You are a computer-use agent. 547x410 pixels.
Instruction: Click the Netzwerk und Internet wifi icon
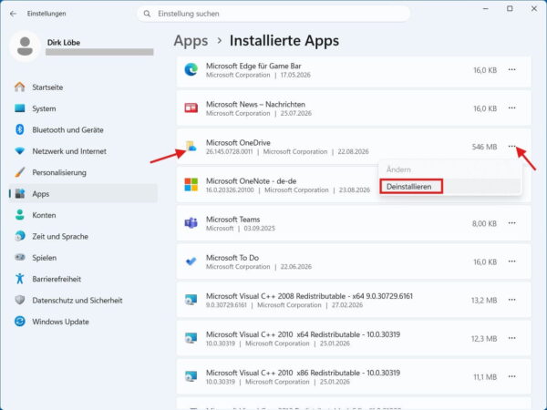pos(20,151)
